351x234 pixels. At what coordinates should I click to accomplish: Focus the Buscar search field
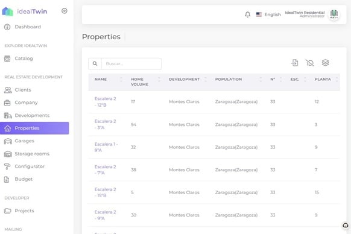pyautogui.click(x=131, y=63)
